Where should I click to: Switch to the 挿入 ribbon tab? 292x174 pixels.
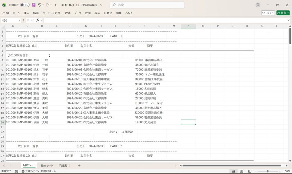pyautogui.click(x=26, y=13)
